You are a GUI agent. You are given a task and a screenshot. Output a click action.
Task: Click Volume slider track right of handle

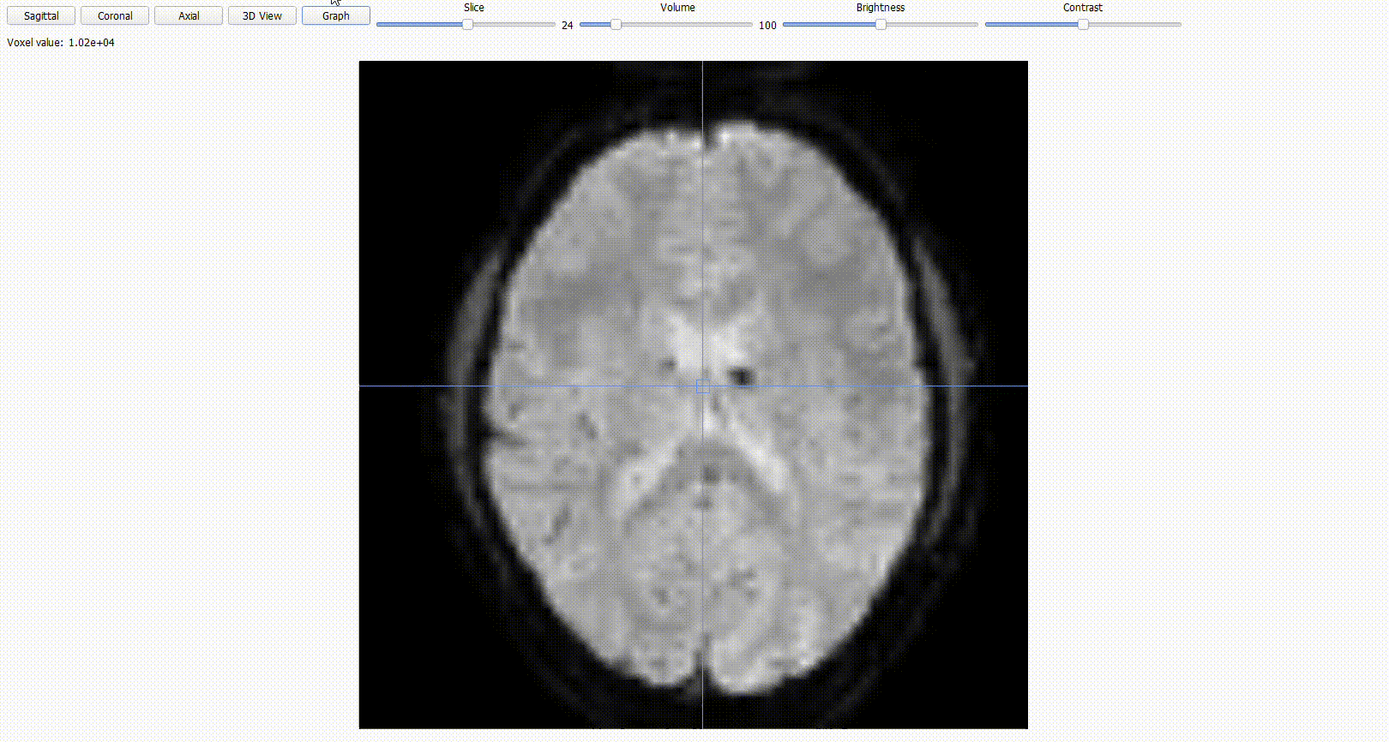pyautogui.click(x=686, y=25)
